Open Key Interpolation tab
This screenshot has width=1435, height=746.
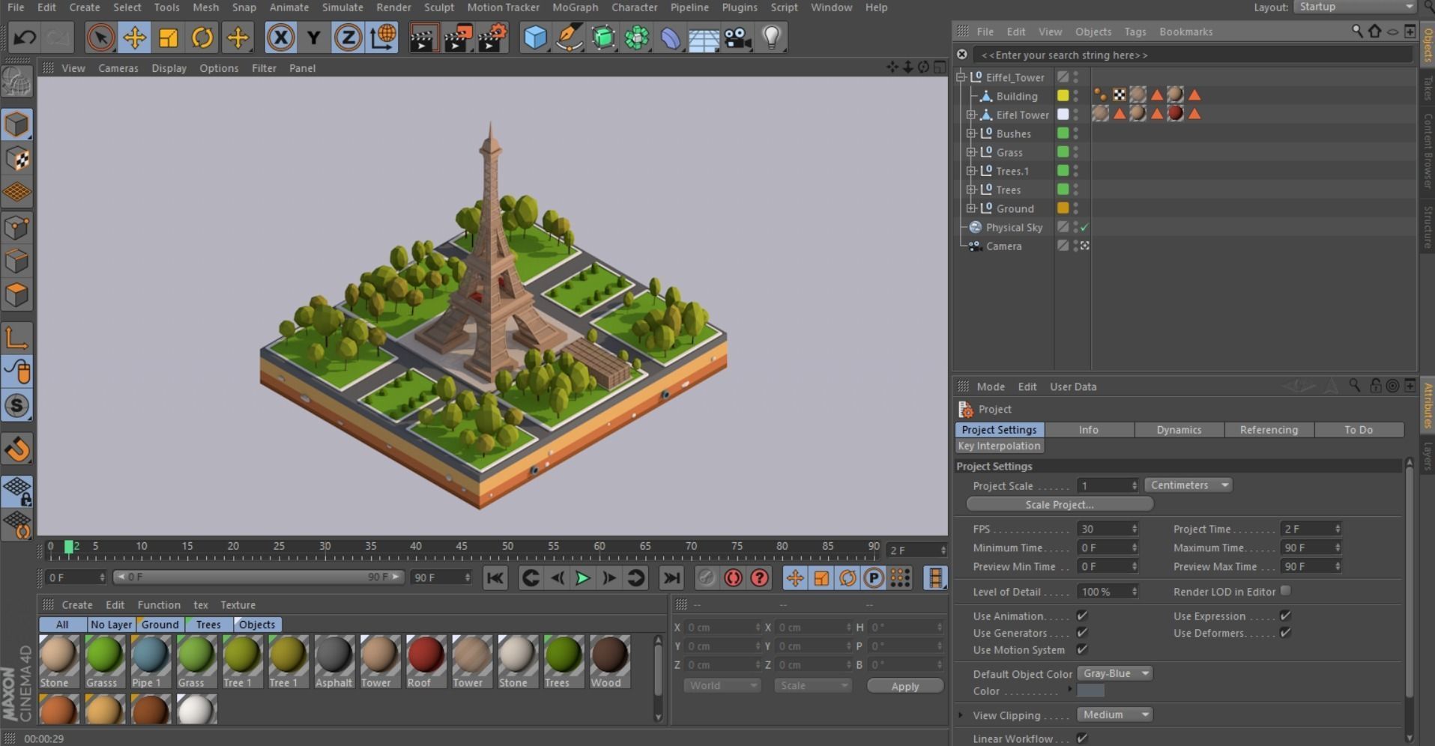[999, 446]
